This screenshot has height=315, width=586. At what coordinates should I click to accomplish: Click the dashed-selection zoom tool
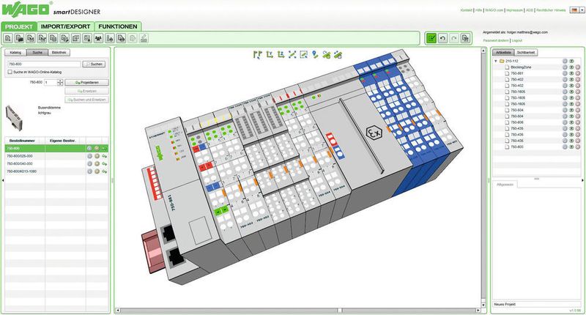tap(304, 54)
